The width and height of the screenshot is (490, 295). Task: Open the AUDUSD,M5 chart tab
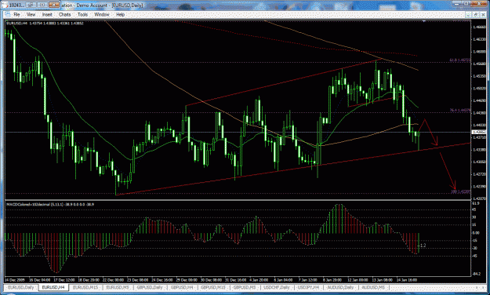coord(373,287)
